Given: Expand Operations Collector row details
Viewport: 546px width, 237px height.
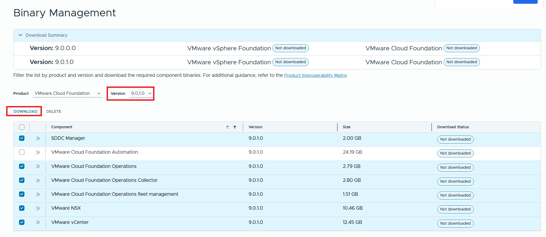Looking at the screenshot, I should point(38,180).
